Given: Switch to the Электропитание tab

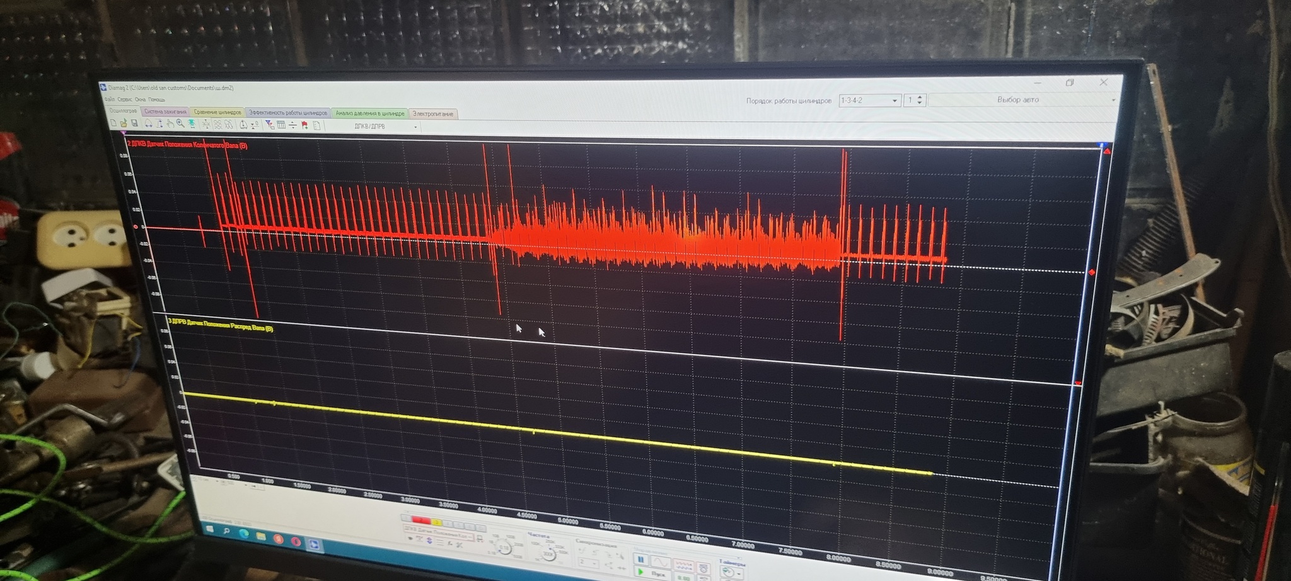Looking at the screenshot, I should pyautogui.click(x=433, y=114).
